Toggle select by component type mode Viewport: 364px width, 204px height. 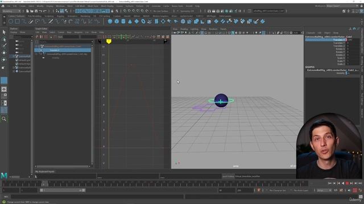67,11
